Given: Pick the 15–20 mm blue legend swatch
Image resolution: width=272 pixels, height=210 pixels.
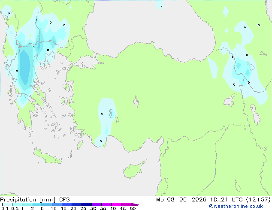Looking at the screenshot, I should point(67,204).
